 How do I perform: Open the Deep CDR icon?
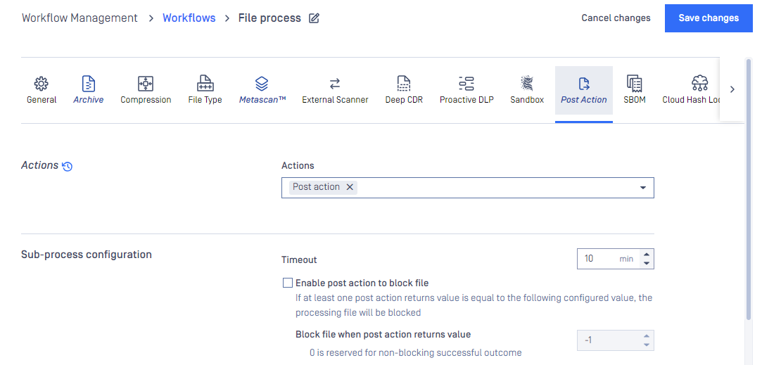pos(404,84)
